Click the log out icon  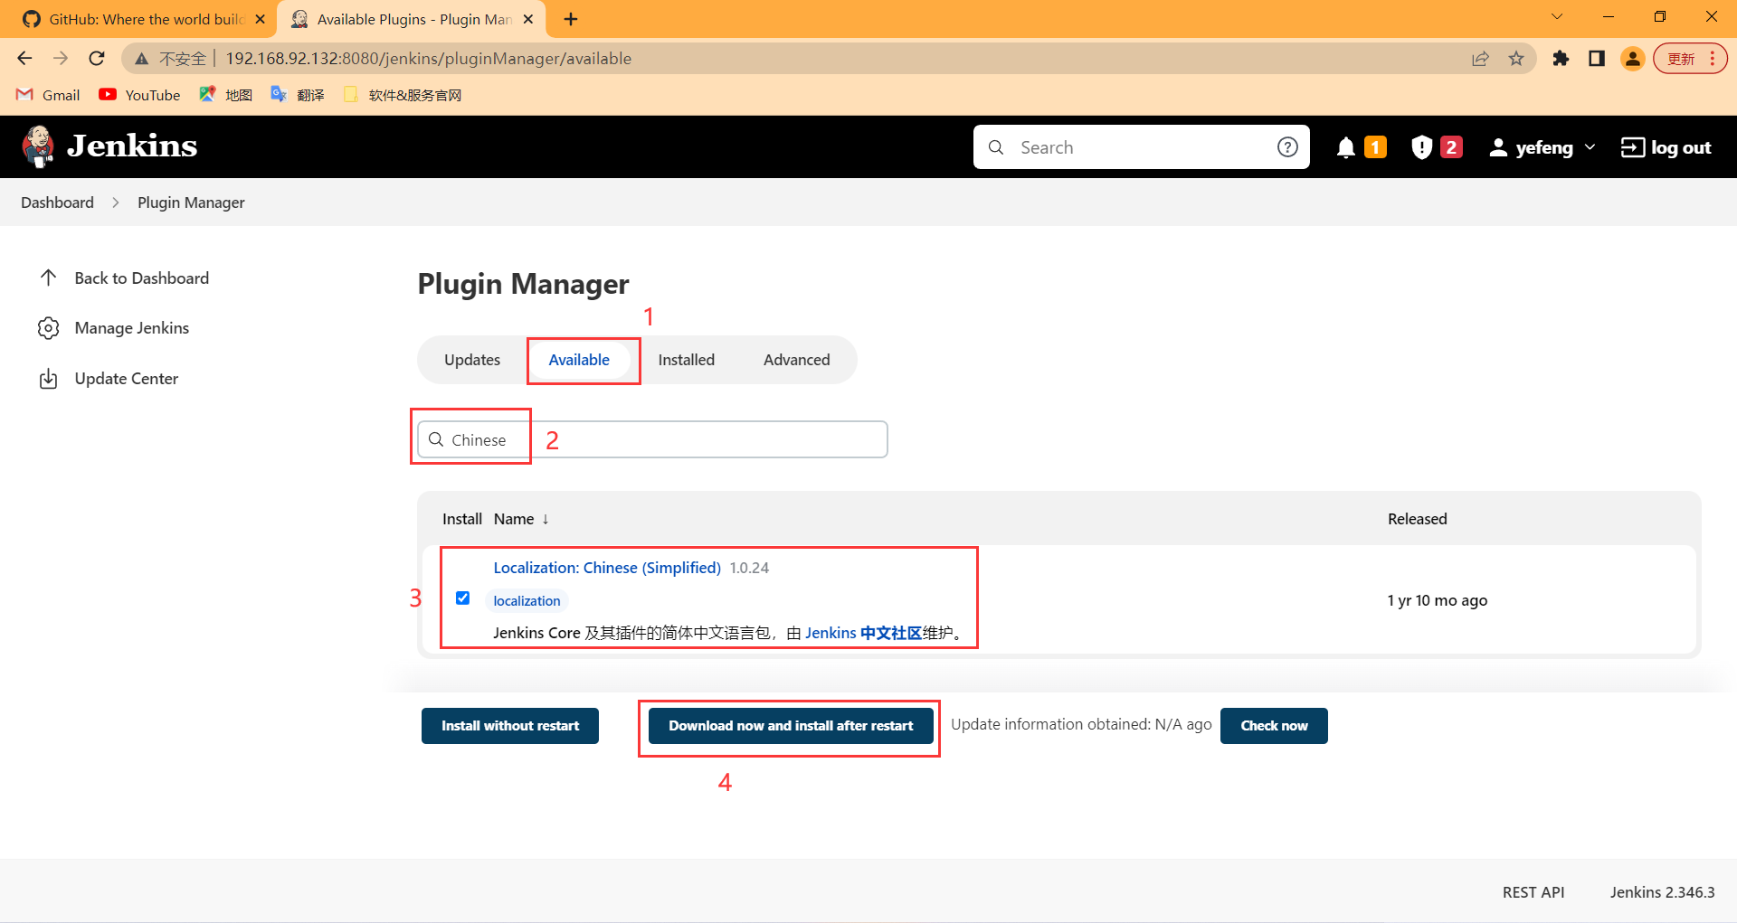tap(1632, 147)
